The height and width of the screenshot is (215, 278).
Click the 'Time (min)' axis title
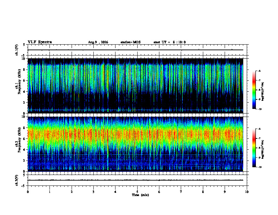tap(140, 195)
